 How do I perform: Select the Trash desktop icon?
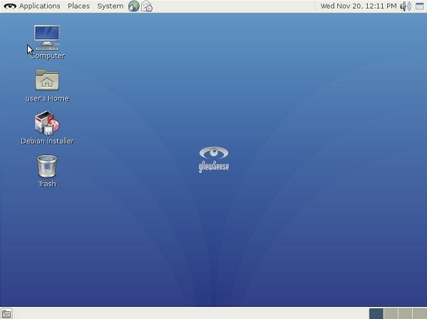[47, 166]
